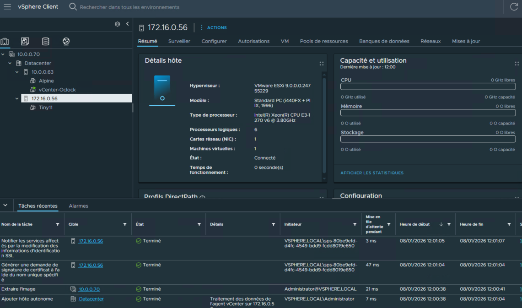Switch to the Alarmes tab
This screenshot has width=522, height=308.
click(78, 206)
